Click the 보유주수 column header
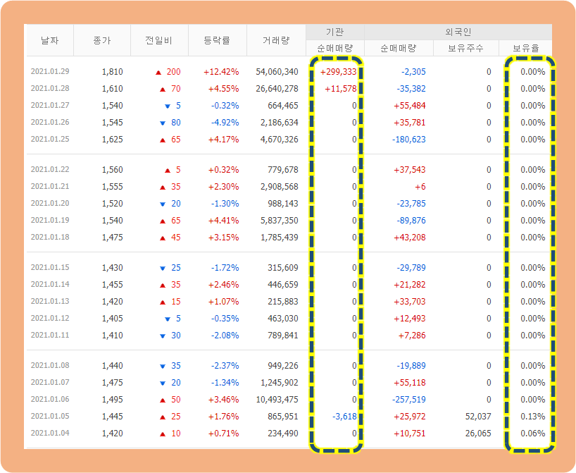 [465, 48]
